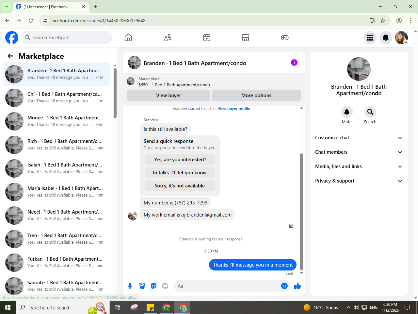Choose a sticker icon
418x314 pixels.
(153, 286)
